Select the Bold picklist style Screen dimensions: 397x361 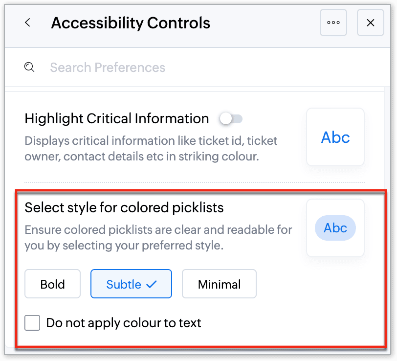(x=52, y=284)
